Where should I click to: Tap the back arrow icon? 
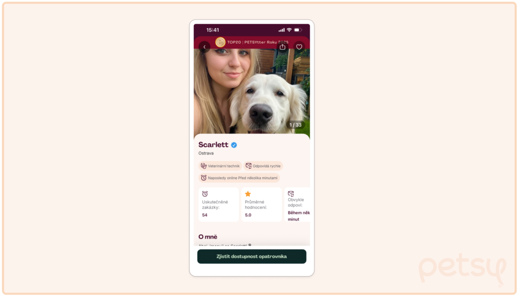pyautogui.click(x=204, y=47)
